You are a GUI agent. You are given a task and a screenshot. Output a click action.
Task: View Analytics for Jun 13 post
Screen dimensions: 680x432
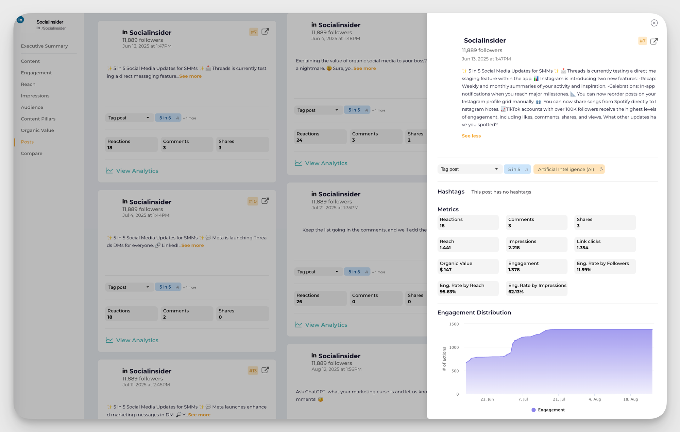137,171
